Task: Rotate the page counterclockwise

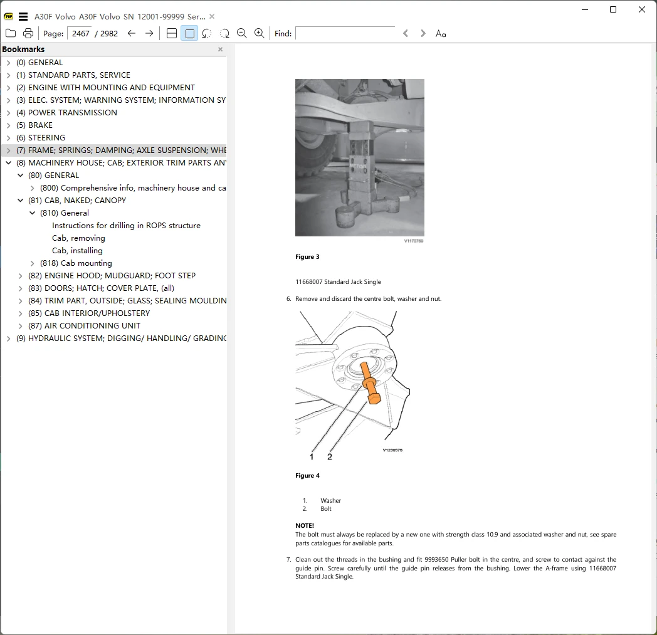Action: (207, 33)
